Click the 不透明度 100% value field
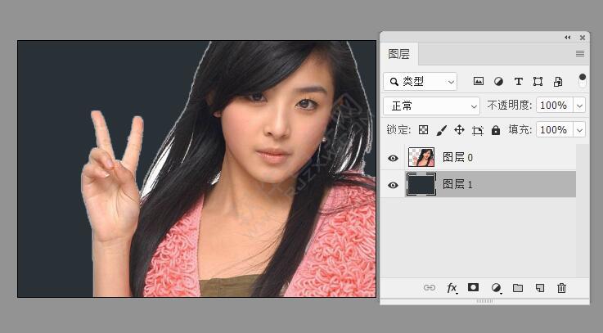Screen dimensions: 603x333 (x=554, y=106)
